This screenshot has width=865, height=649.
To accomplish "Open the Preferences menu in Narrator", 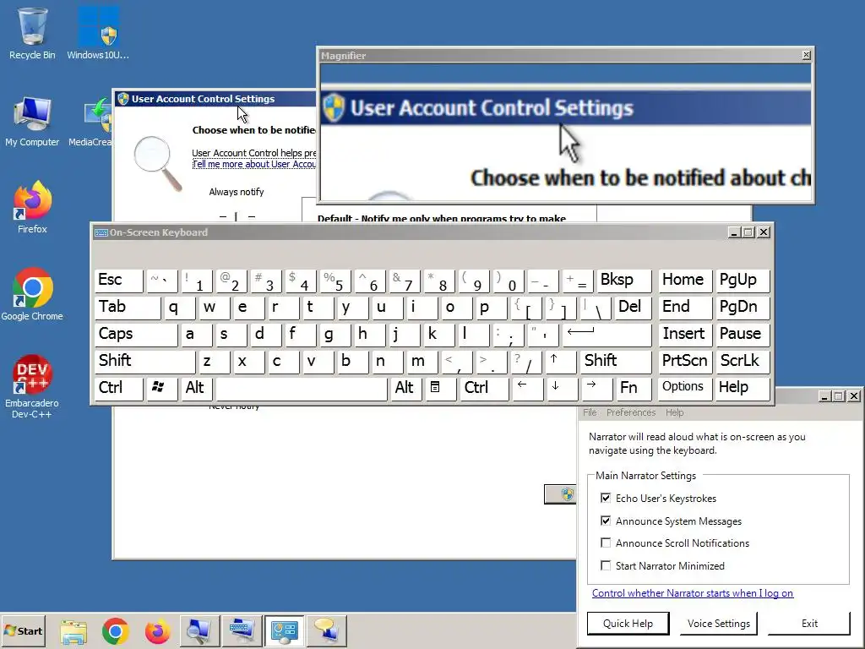I will 631,412.
